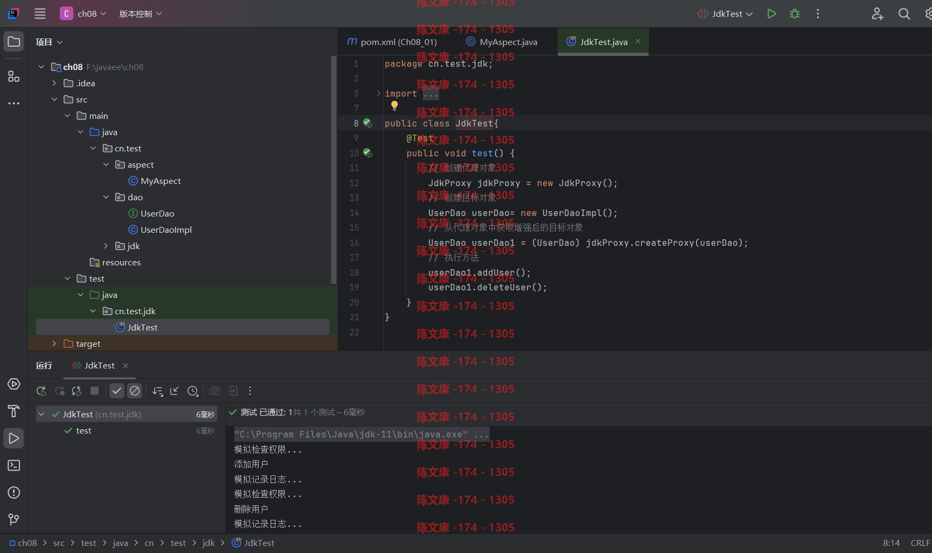Open the Terminal tool window
The image size is (932, 553).
coord(14,466)
